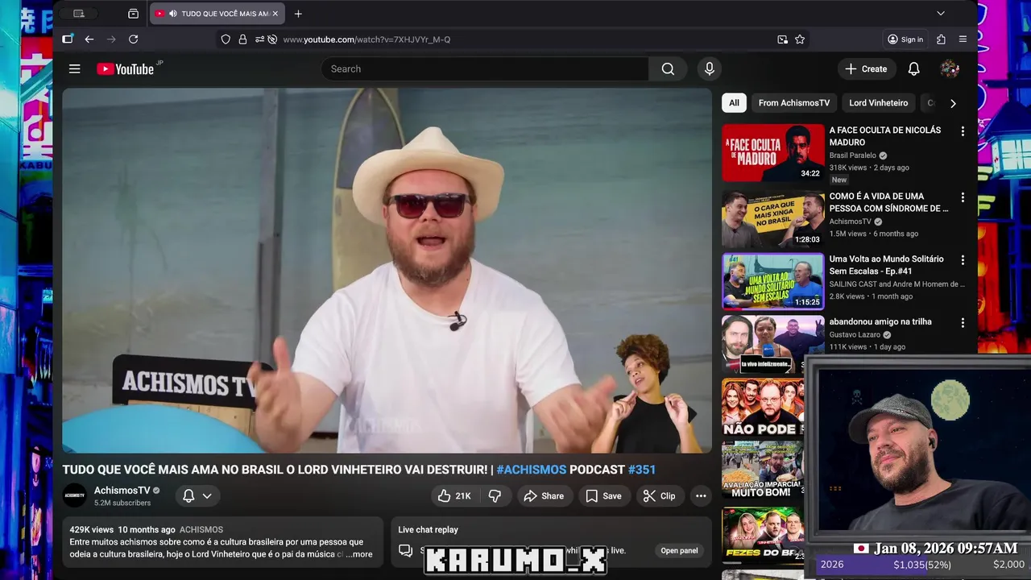Click the Share button
Viewport: 1031px width, 580px height.
[544, 496]
